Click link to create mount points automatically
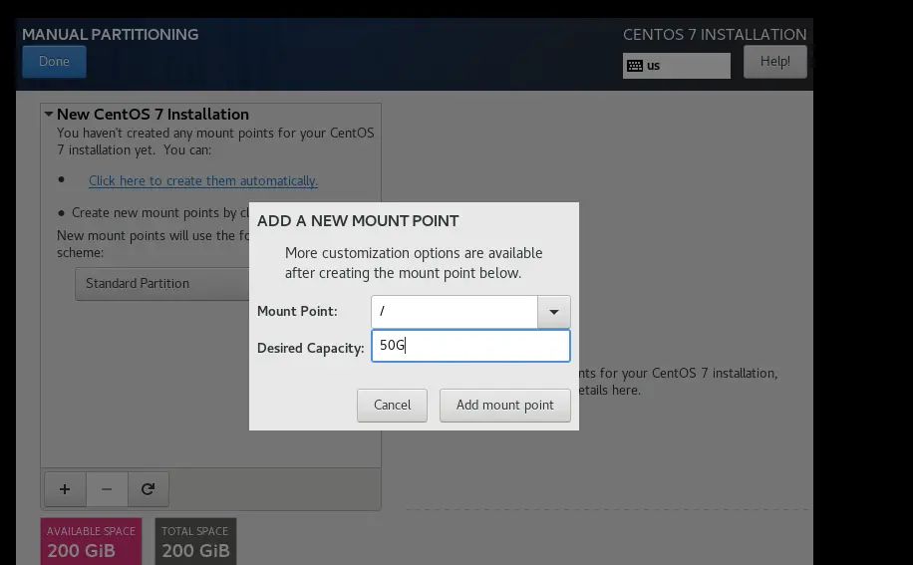 tap(203, 181)
